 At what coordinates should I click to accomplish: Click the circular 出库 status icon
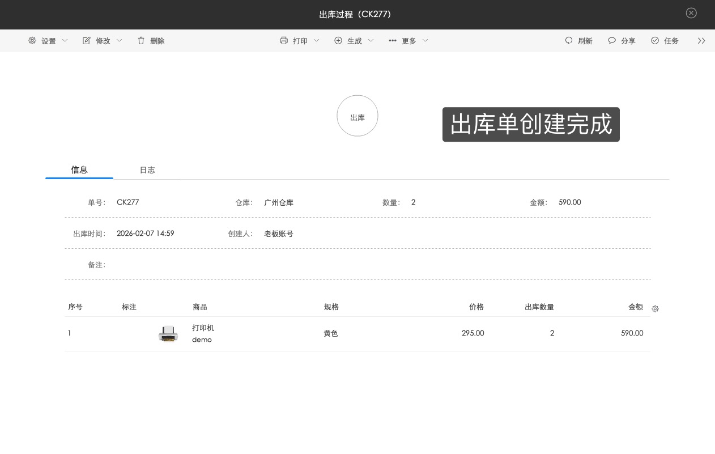point(357,116)
